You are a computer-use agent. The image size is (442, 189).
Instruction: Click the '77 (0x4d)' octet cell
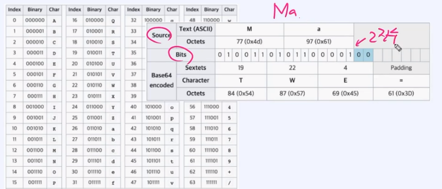(x=249, y=42)
